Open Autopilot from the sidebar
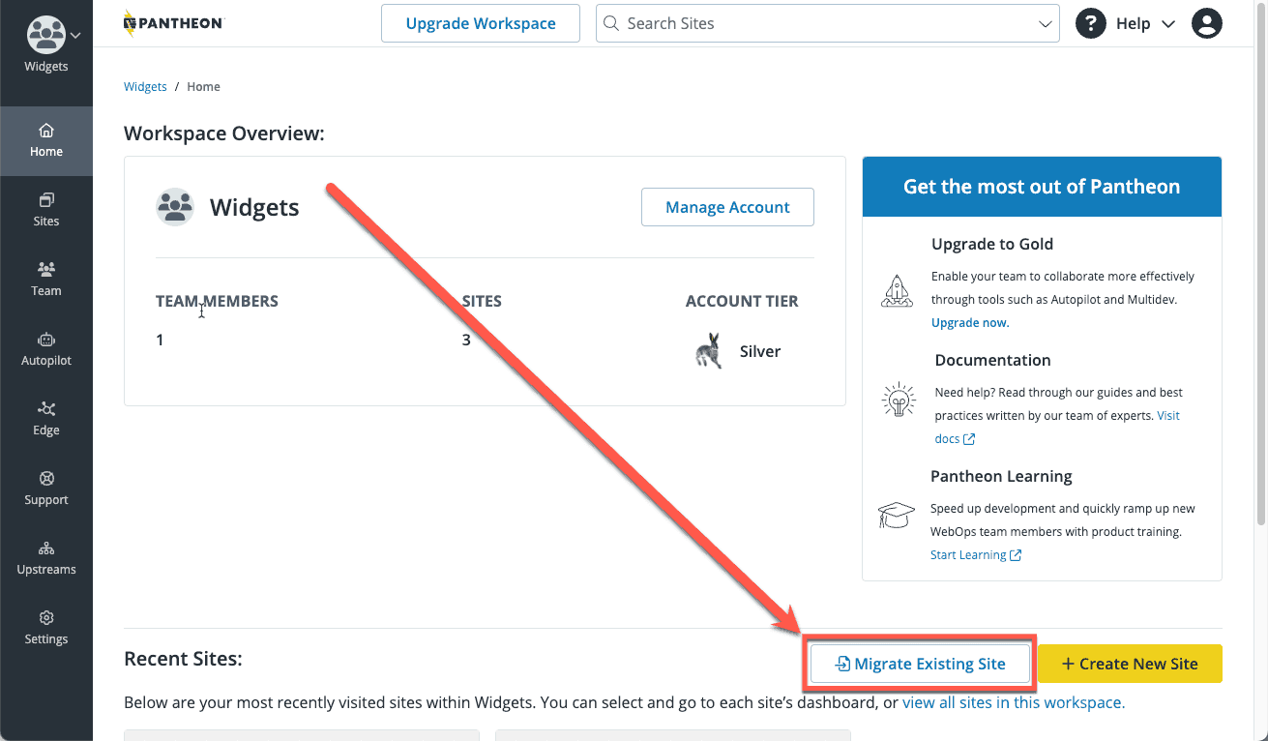Screen dimensions: 1268x741 click(45, 349)
